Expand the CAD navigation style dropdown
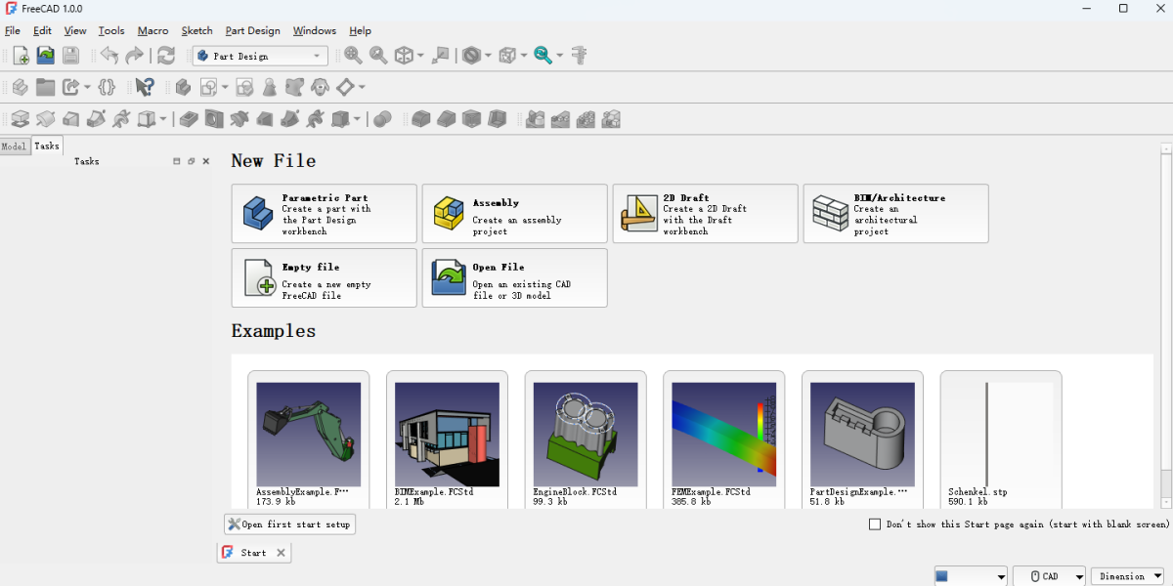 coord(1049,576)
